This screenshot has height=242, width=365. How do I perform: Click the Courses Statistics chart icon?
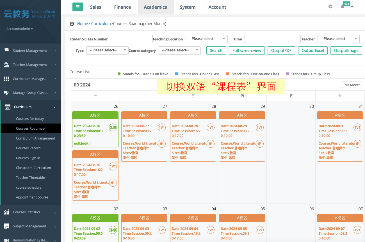(6, 212)
